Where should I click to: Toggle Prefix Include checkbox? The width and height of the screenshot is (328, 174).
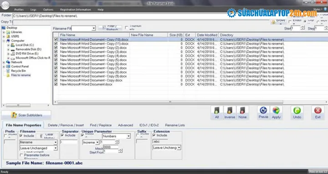pos(5,136)
